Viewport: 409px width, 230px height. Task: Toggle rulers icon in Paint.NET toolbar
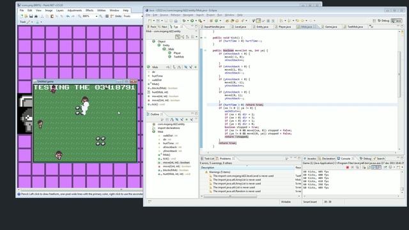click(x=112, y=16)
